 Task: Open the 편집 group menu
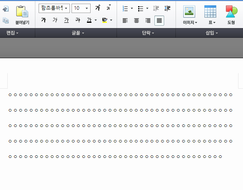[x=12, y=33]
